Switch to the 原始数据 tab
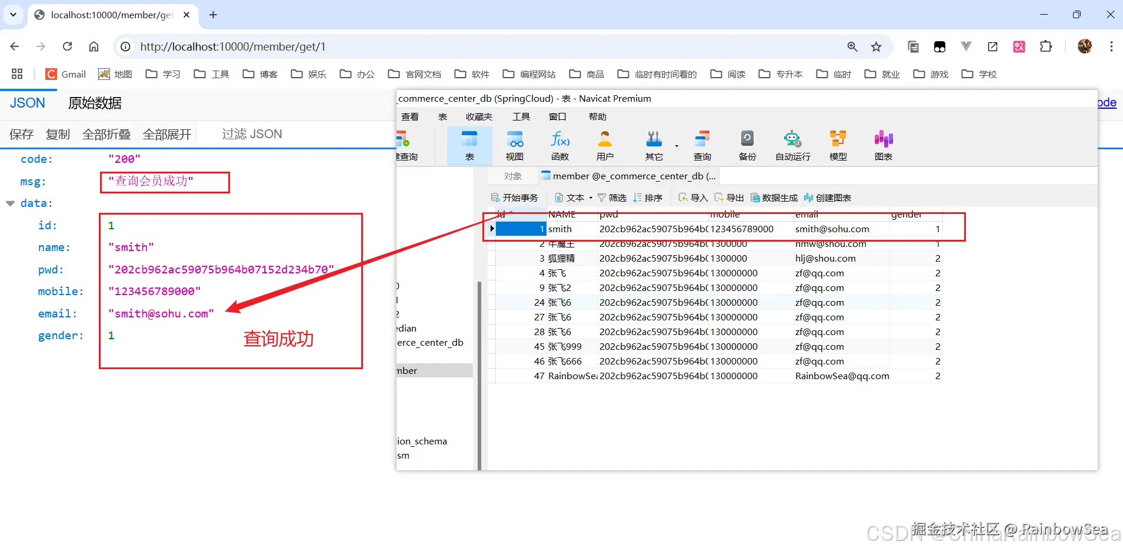Viewport: 1123px width, 552px height. (x=95, y=103)
